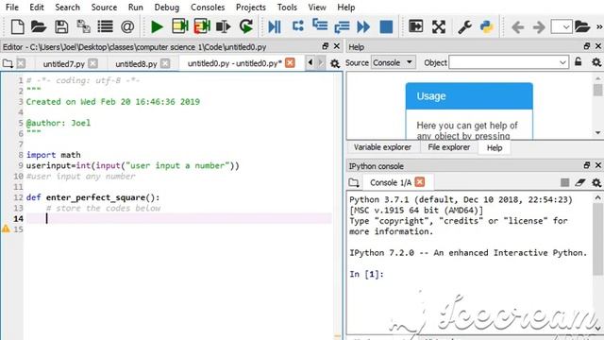Go back with the left arrow icon
This screenshot has width=604, height=340.
(x=517, y=27)
